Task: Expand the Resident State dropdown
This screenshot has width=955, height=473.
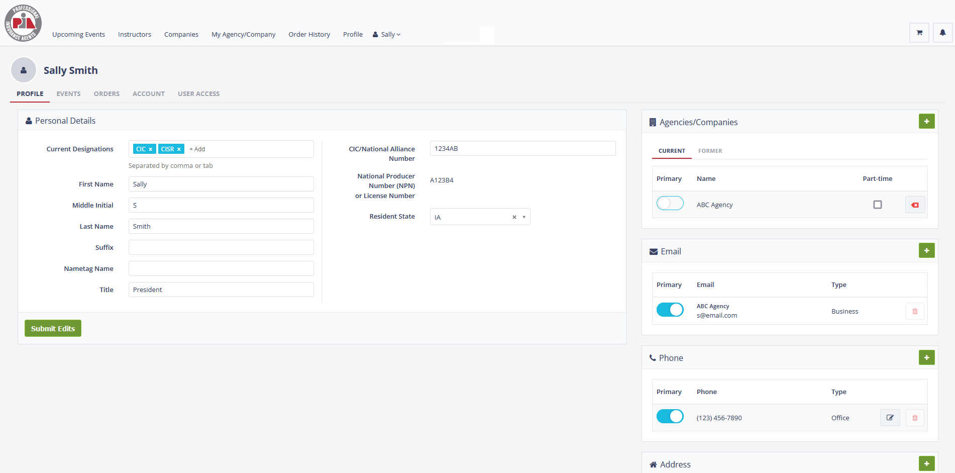Action: (524, 217)
